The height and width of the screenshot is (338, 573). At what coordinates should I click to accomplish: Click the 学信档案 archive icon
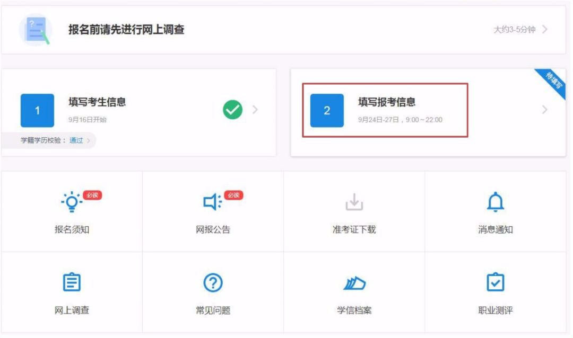pos(354,283)
